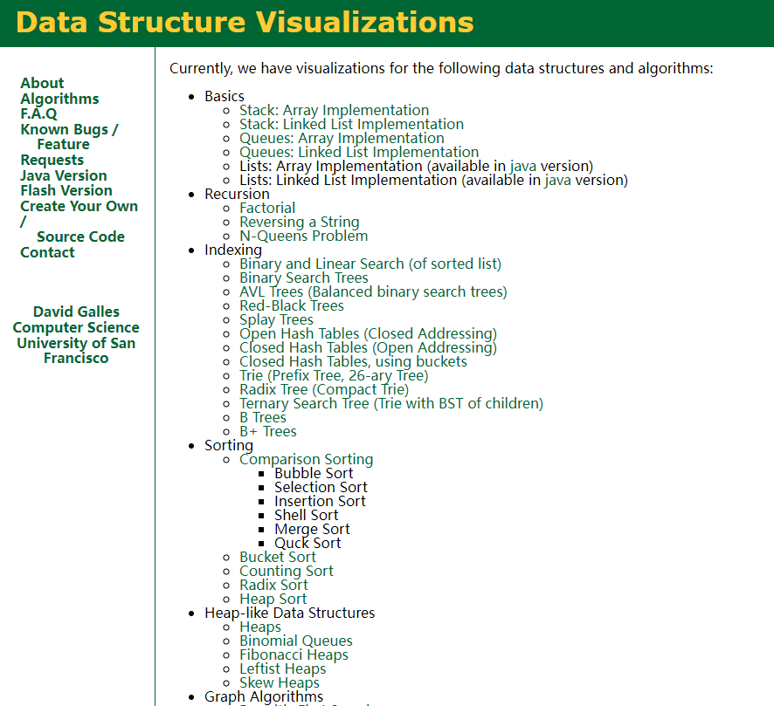Open Queues: Linked List Implementation link
The height and width of the screenshot is (706, 774).
tap(358, 153)
